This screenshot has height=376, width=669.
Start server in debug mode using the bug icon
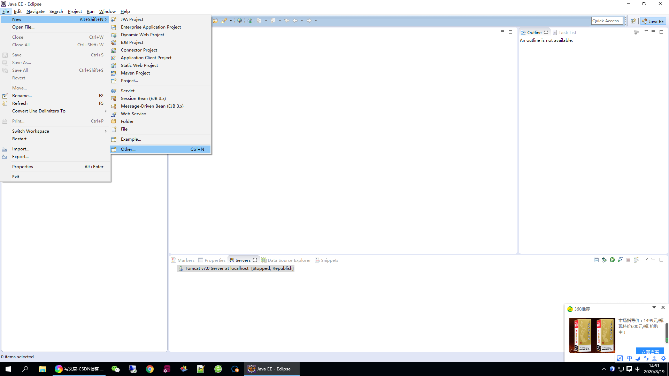(x=604, y=260)
